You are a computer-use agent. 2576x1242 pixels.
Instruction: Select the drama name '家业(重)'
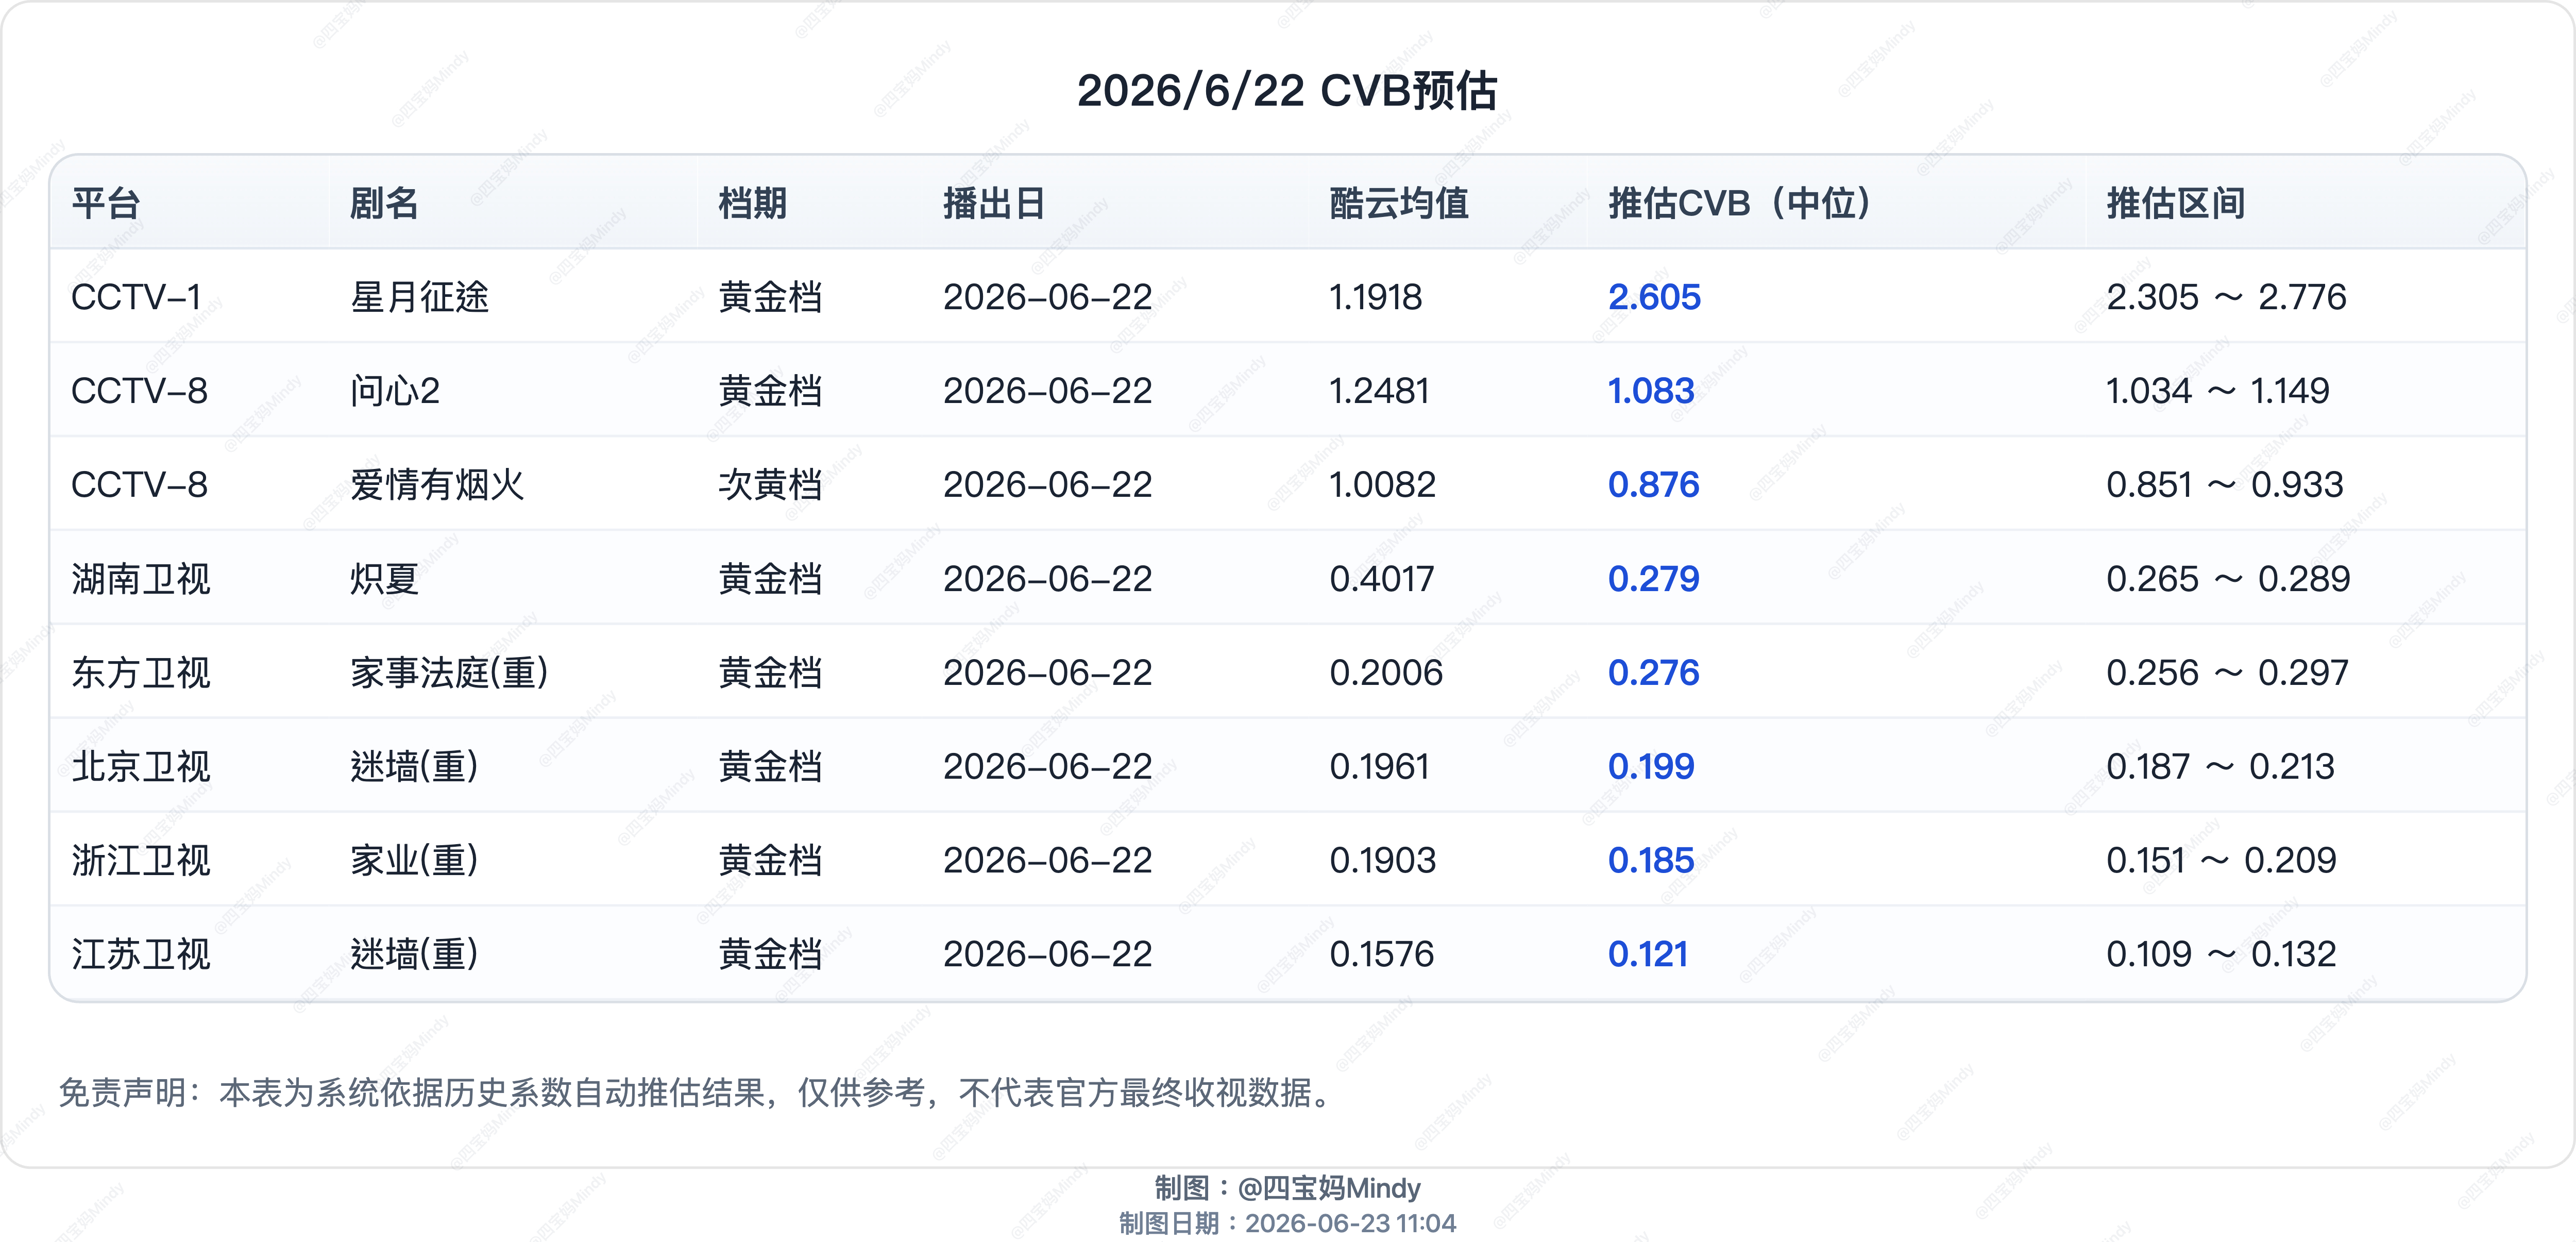(414, 860)
